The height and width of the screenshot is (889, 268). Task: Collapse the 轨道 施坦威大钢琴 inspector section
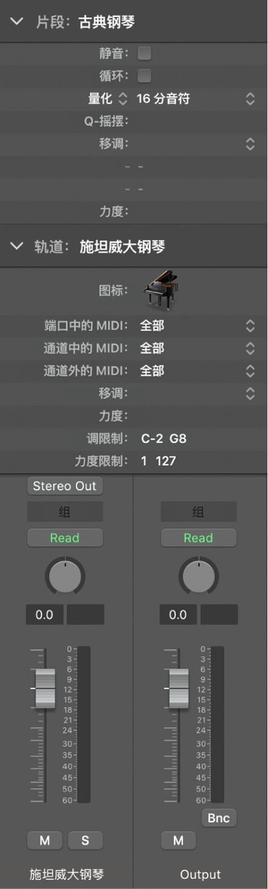17,246
